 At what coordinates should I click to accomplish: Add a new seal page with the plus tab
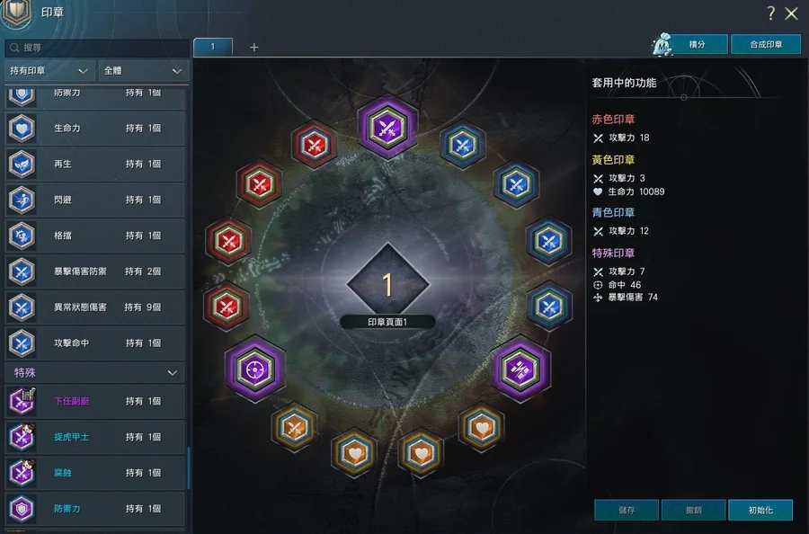253,47
